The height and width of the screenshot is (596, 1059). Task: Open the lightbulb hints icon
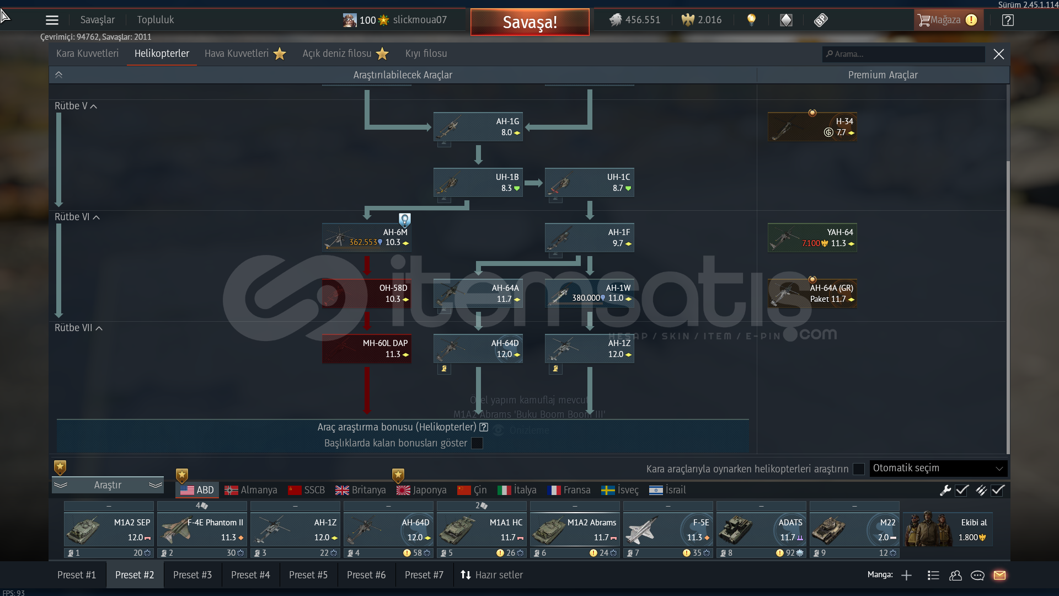tap(751, 20)
